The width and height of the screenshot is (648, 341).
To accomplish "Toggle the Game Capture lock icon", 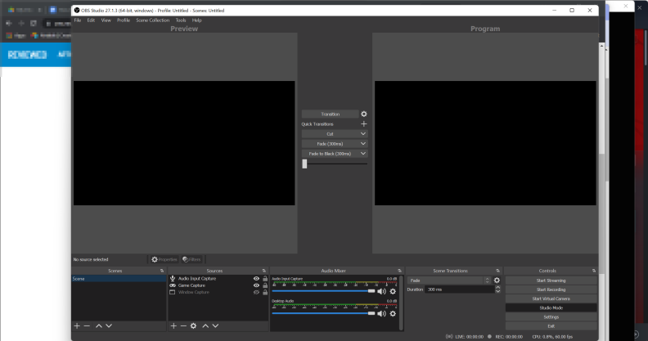I will tap(265, 285).
